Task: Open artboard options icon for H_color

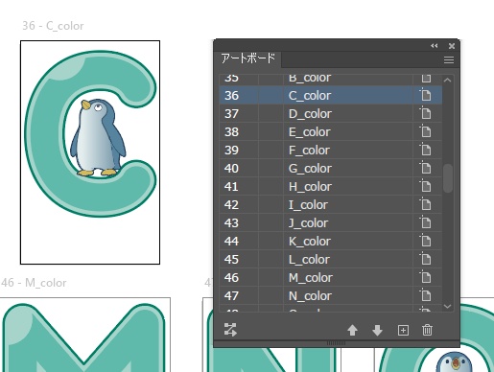Action: click(426, 186)
